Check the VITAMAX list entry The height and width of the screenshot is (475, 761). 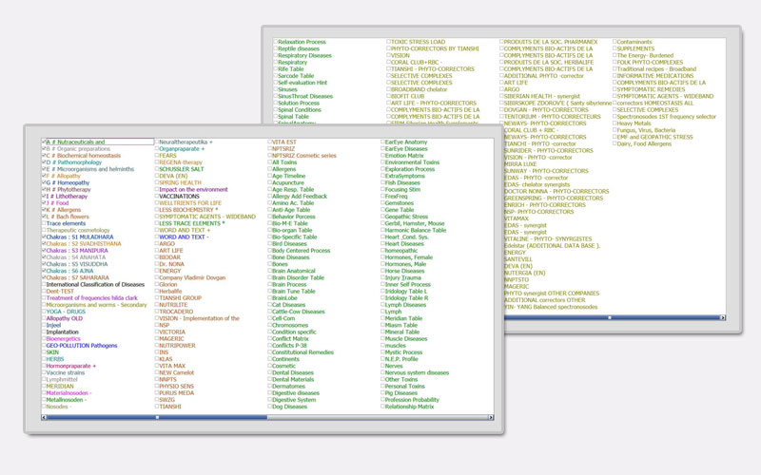click(501, 218)
